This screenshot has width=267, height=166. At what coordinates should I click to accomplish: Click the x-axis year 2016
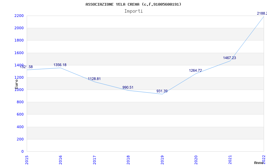pos(61,160)
